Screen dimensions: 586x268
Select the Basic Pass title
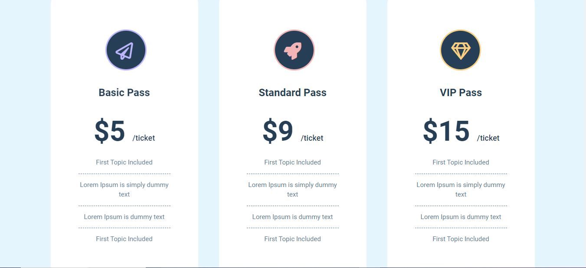click(124, 93)
